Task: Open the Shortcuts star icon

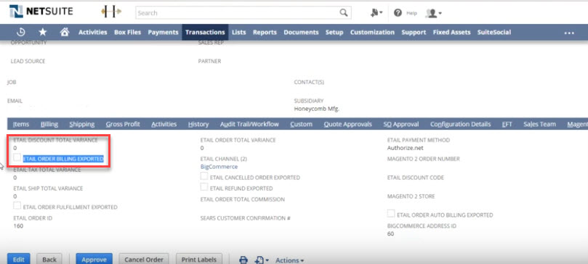Action: coord(43,32)
